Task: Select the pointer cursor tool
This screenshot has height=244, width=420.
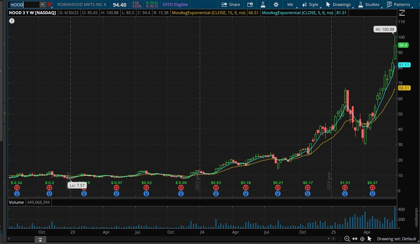Action: coord(370,239)
